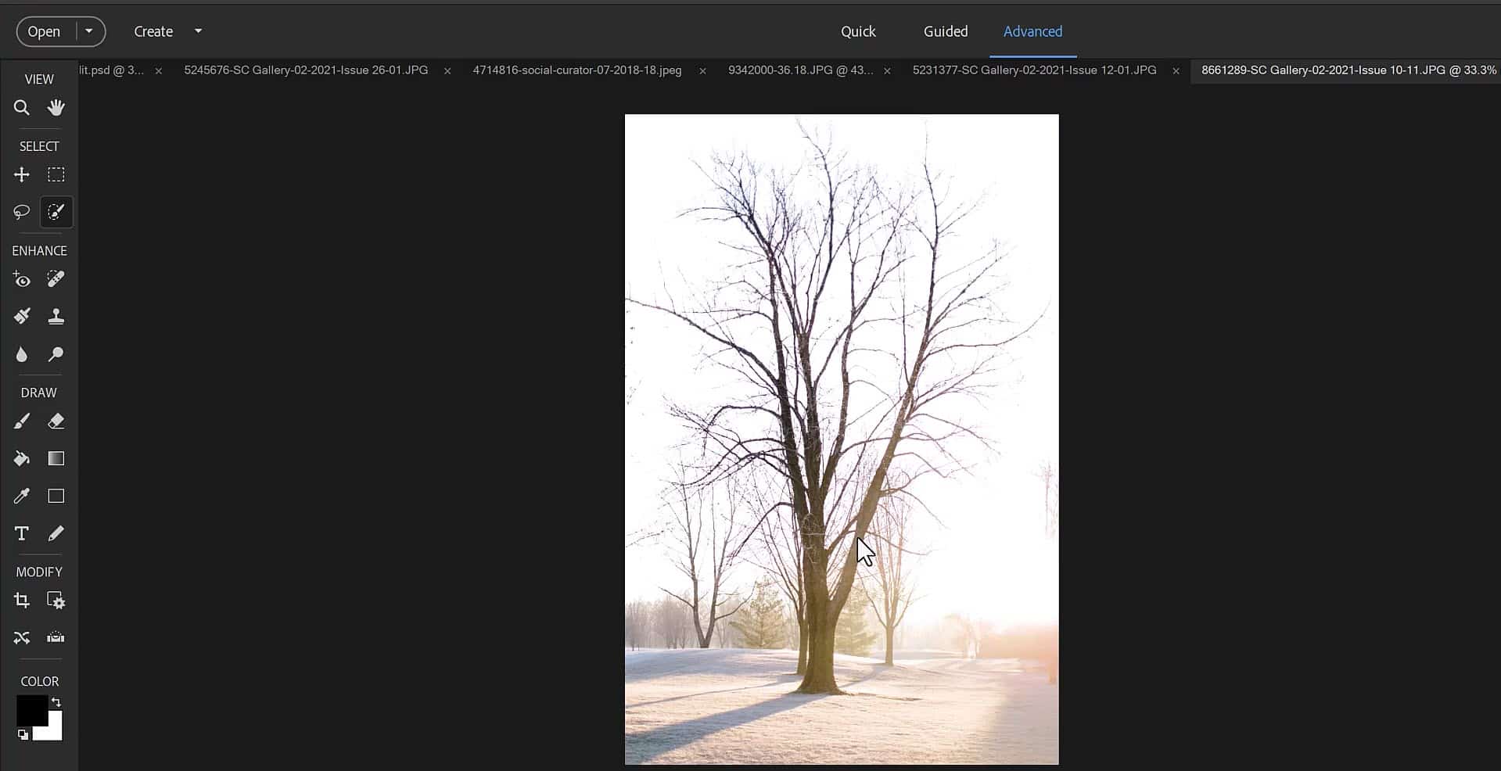Image resolution: width=1501 pixels, height=771 pixels.
Task: Choose the Eraser tool
Action: pyautogui.click(x=56, y=422)
